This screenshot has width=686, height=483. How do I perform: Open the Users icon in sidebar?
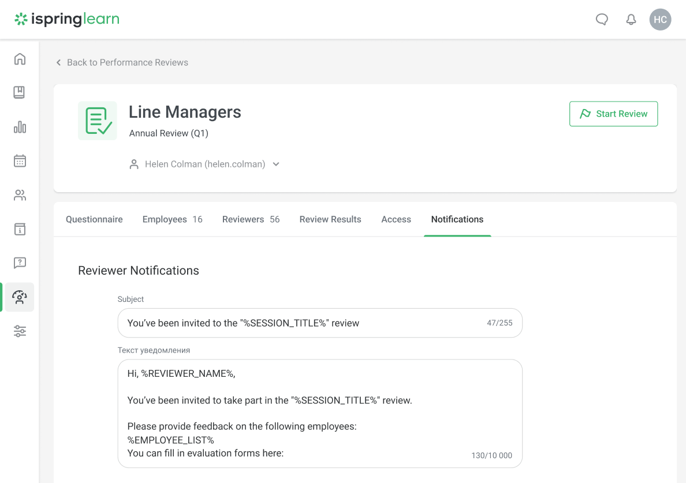20,195
